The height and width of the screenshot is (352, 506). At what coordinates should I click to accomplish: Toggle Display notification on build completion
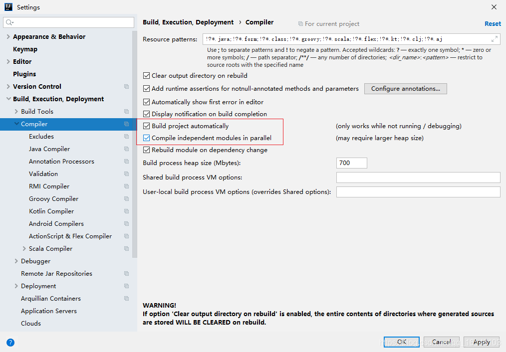coord(147,114)
